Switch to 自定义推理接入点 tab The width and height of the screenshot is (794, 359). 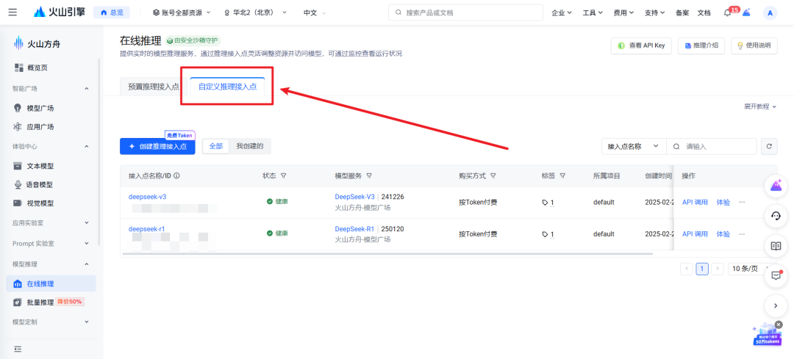tap(227, 87)
